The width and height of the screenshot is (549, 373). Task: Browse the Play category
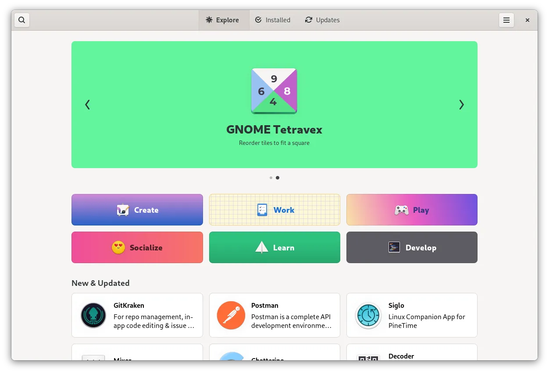click(x=412, y=210)
